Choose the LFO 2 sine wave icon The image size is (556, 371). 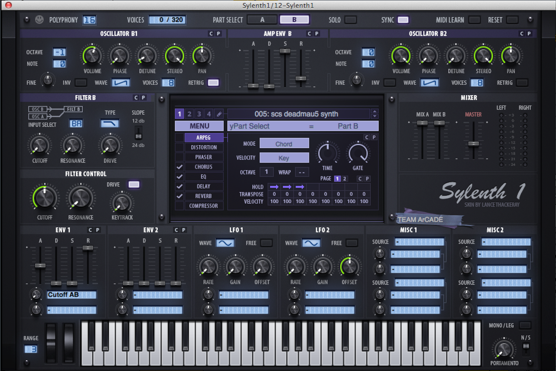311,243
